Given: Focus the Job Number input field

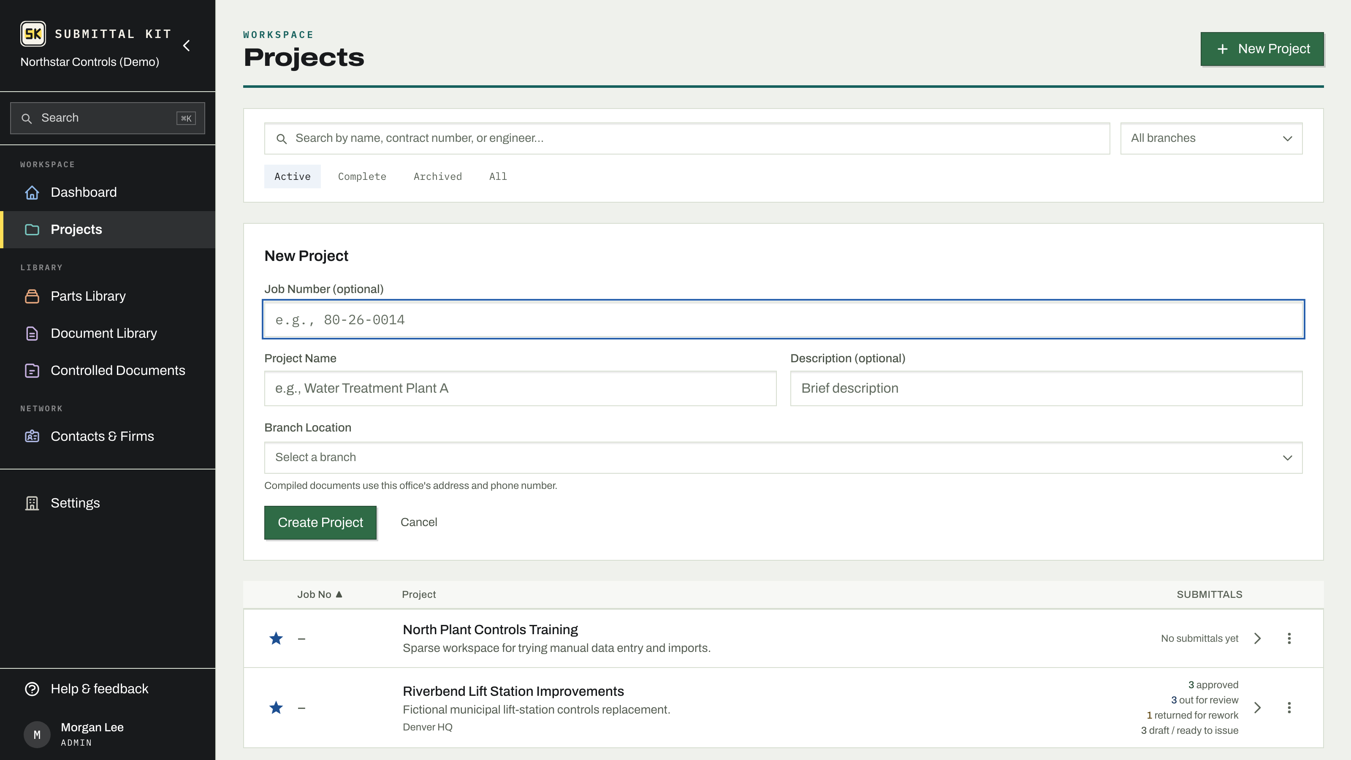Looking at the screenshot, I should (783, 320).
